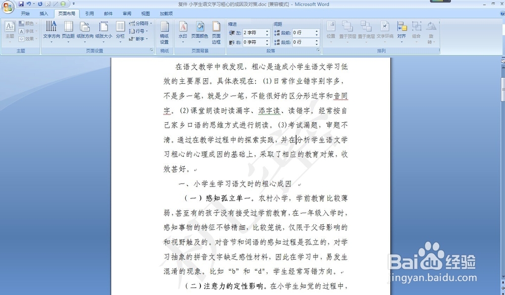The image size is (505, 295).
Task: Switch to the 视图 tab
Action: coord(145,14)
